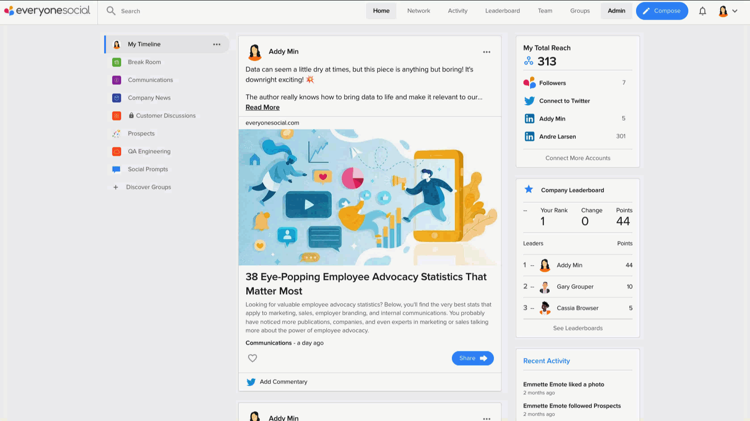Click the Customer Discussions group icon

[x=117, y=116]
